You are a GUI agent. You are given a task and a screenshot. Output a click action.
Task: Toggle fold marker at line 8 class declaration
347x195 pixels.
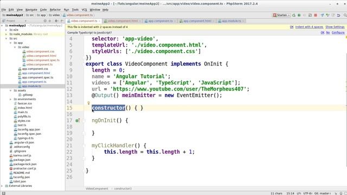[83, 64]
